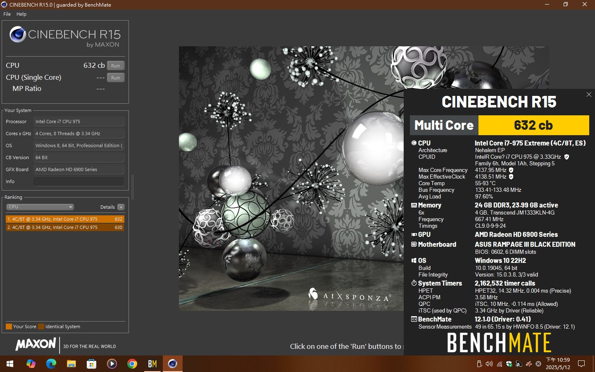Click Max Core Frequency verified shield badge
The width and height of the screenshot is (595, 372).
pyautogui.click(x=511, y=170)
